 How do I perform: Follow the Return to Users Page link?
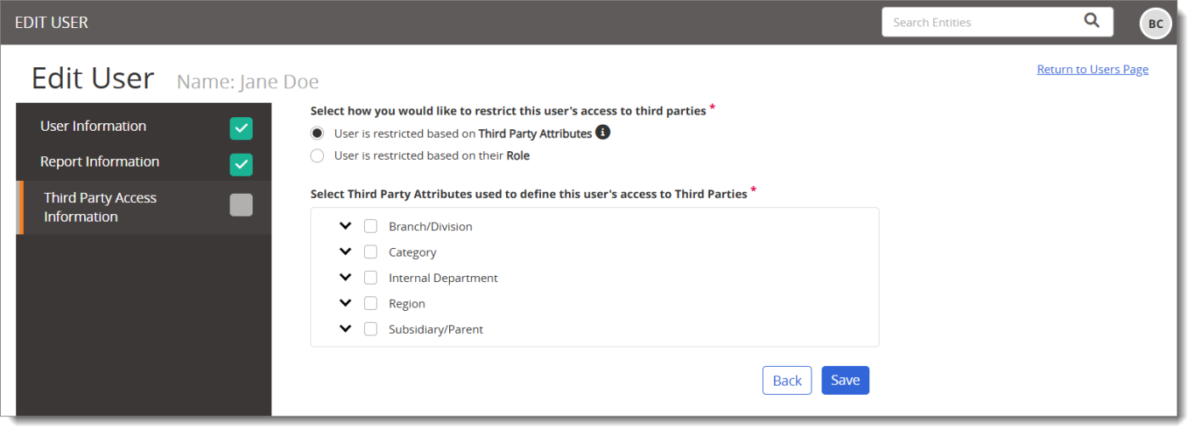tap(1093, 70)
